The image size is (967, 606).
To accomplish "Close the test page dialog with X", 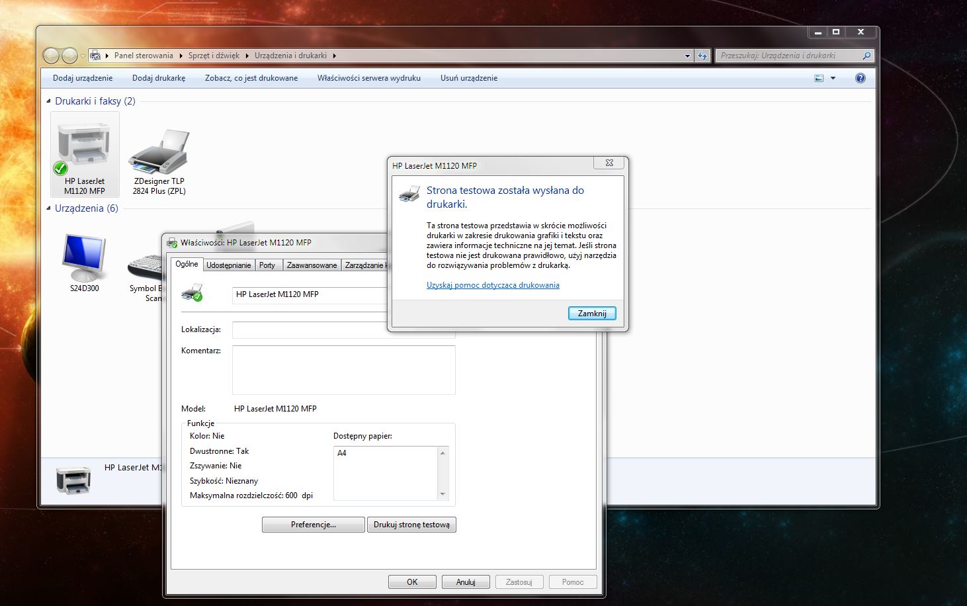I will [609, 163].
